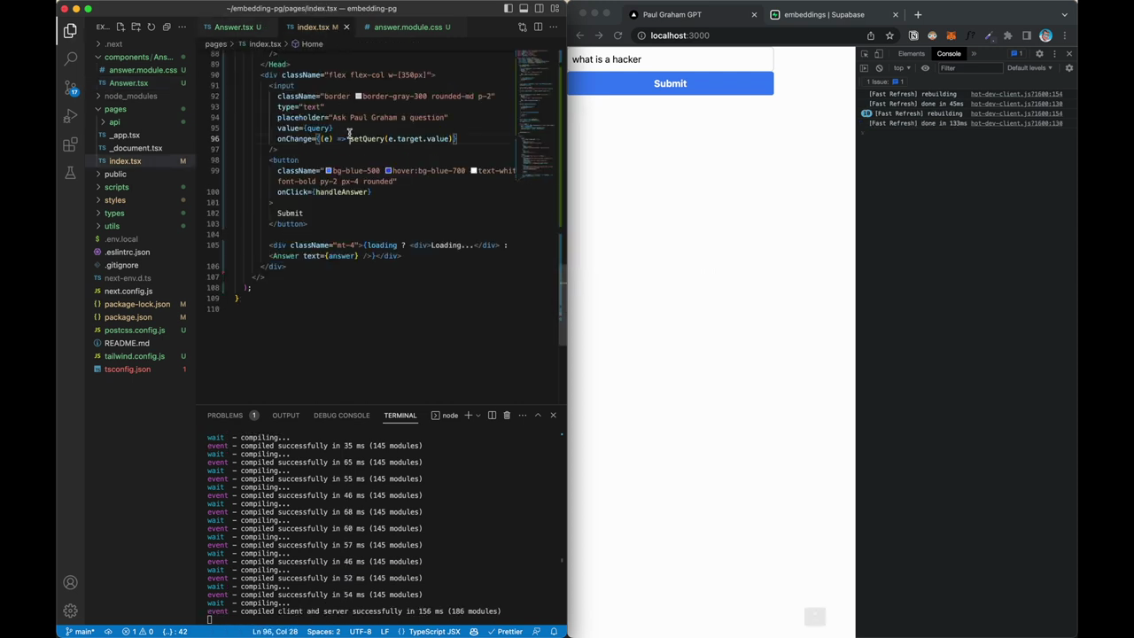Focus the 'what is a hacker' input field

(x=670, y=59)
